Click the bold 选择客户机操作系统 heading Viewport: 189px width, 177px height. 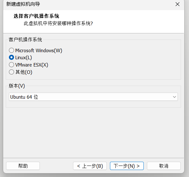36,16
